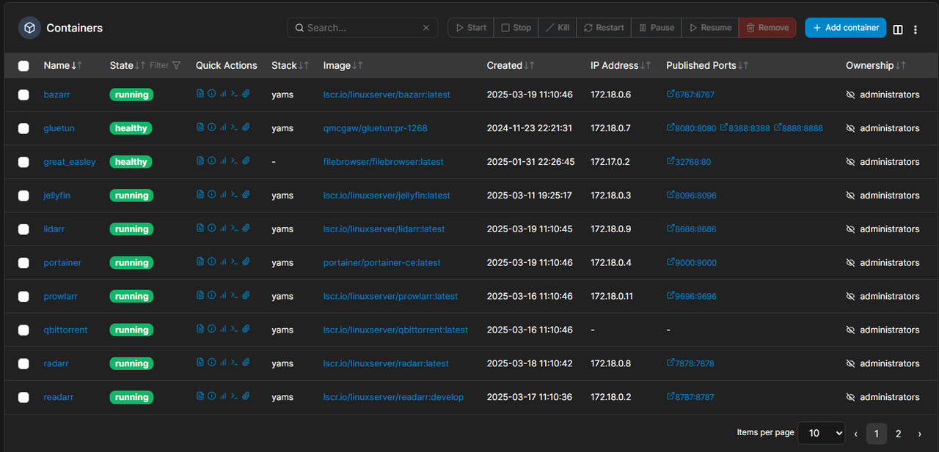Image resolution: width=939 pixels, height=452 pixels.
Task: Click the Pause button
Action: tap(657, 28)
